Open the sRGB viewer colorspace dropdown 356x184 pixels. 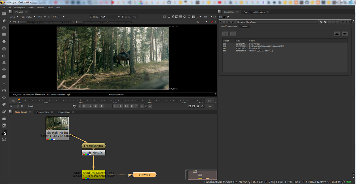pyautogui.click(x=59, y=17)
